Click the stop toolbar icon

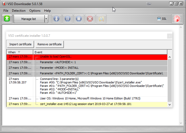(x=79, y=19)
